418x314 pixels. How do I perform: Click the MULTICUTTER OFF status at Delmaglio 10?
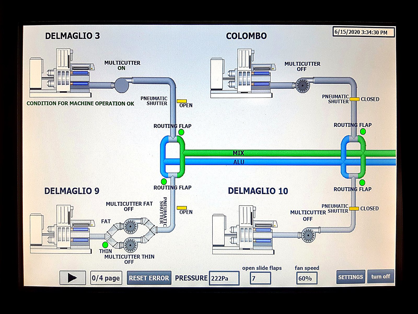[308, 216]
